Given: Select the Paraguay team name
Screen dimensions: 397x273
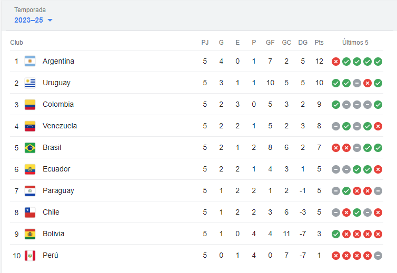Looking at the screenshot, I should [58, 190].
